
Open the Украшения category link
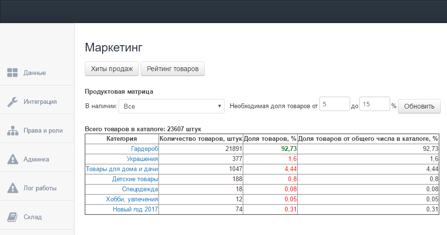pyautogui.click(x=143, y=159)
